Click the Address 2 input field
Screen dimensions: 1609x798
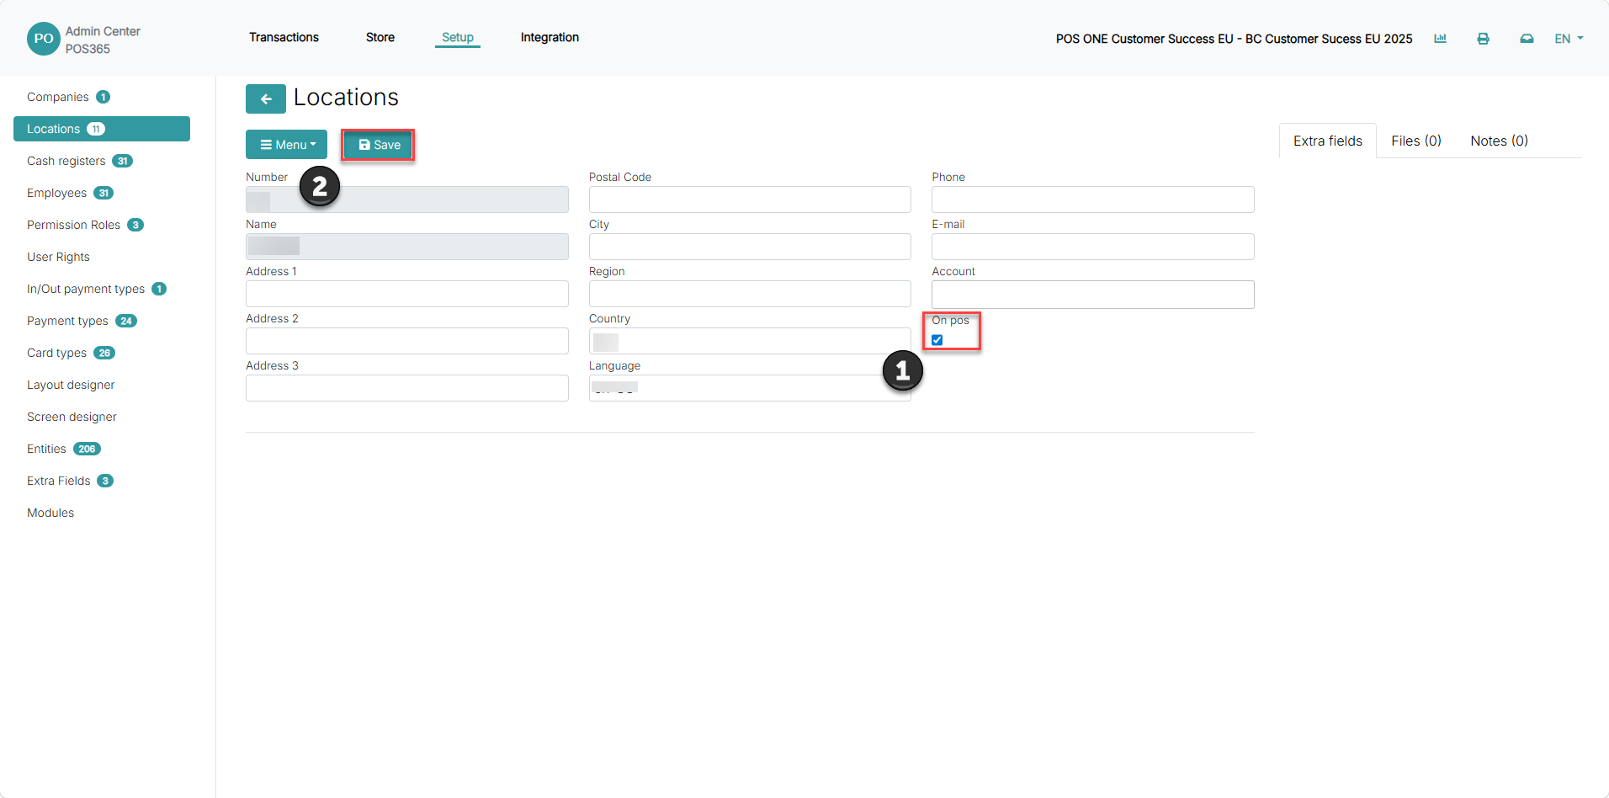(407, 341)
